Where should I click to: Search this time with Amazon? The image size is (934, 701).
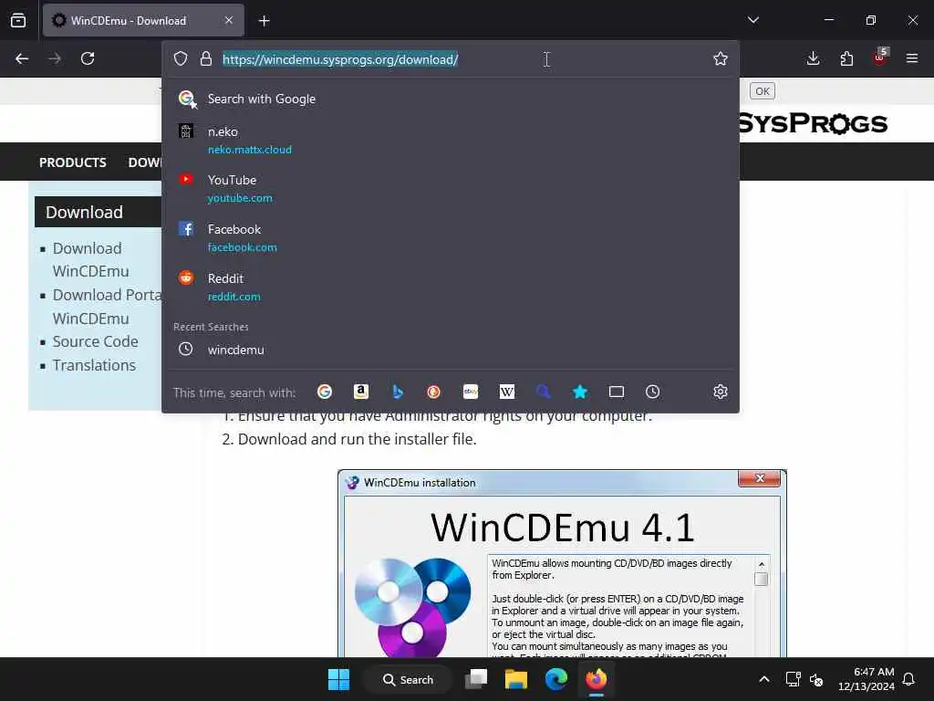(x=361, y=392)
